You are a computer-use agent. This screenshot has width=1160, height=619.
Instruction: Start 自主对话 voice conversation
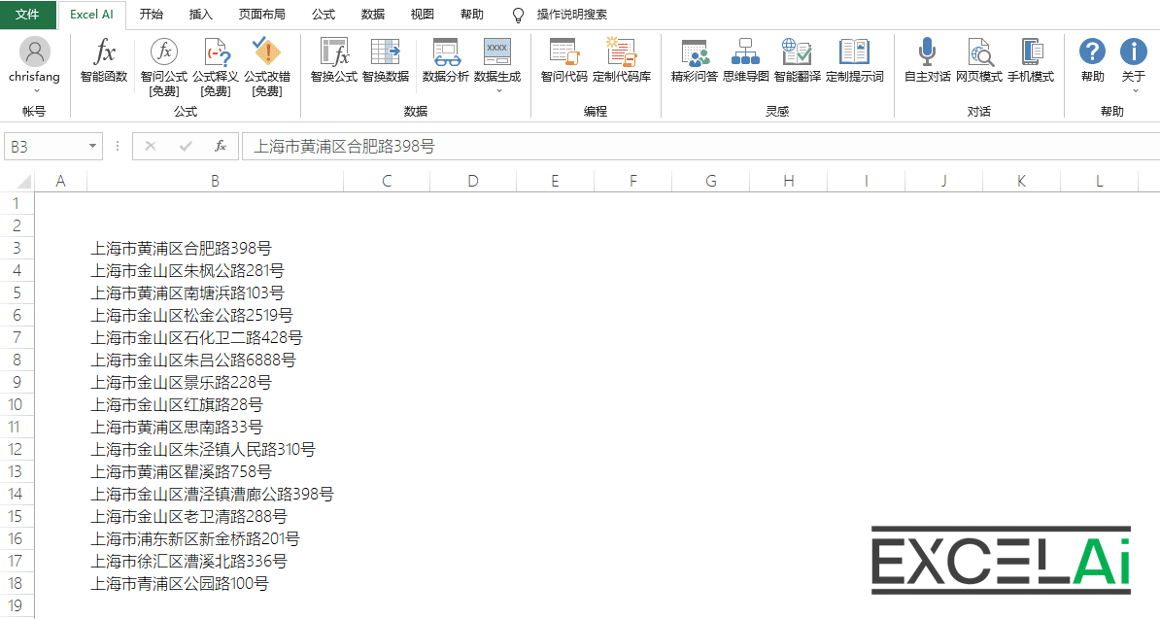(x=927, y=60)
